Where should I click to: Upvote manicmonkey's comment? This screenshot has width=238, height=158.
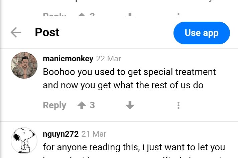point(82,105)
